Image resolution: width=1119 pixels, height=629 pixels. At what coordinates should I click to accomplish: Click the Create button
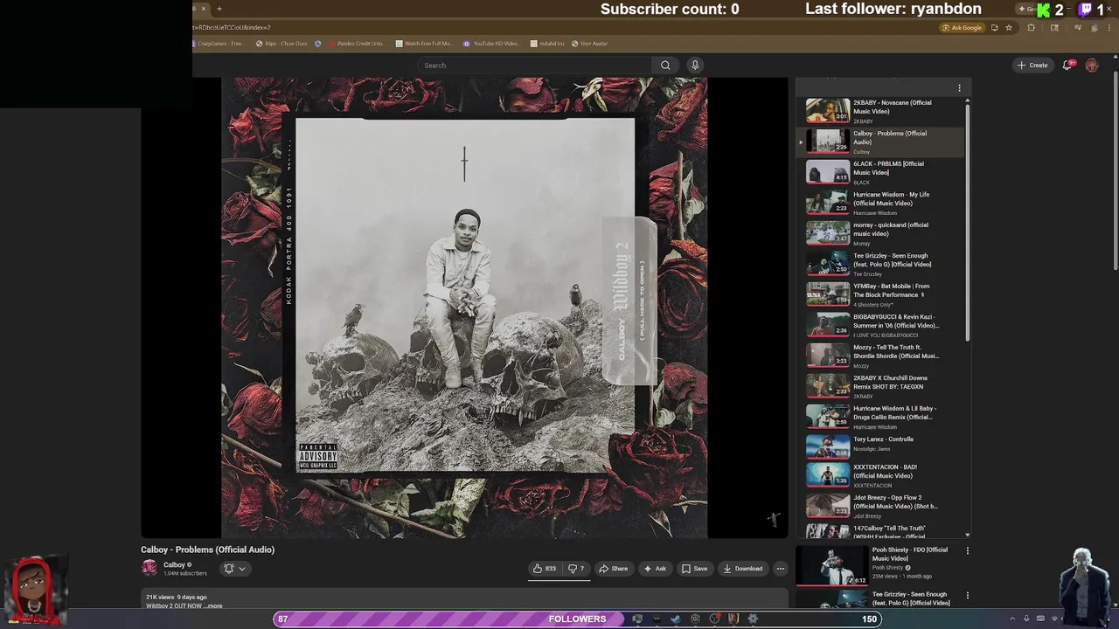[1032, 66]
